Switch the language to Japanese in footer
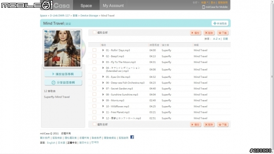 tap(61, 142)
